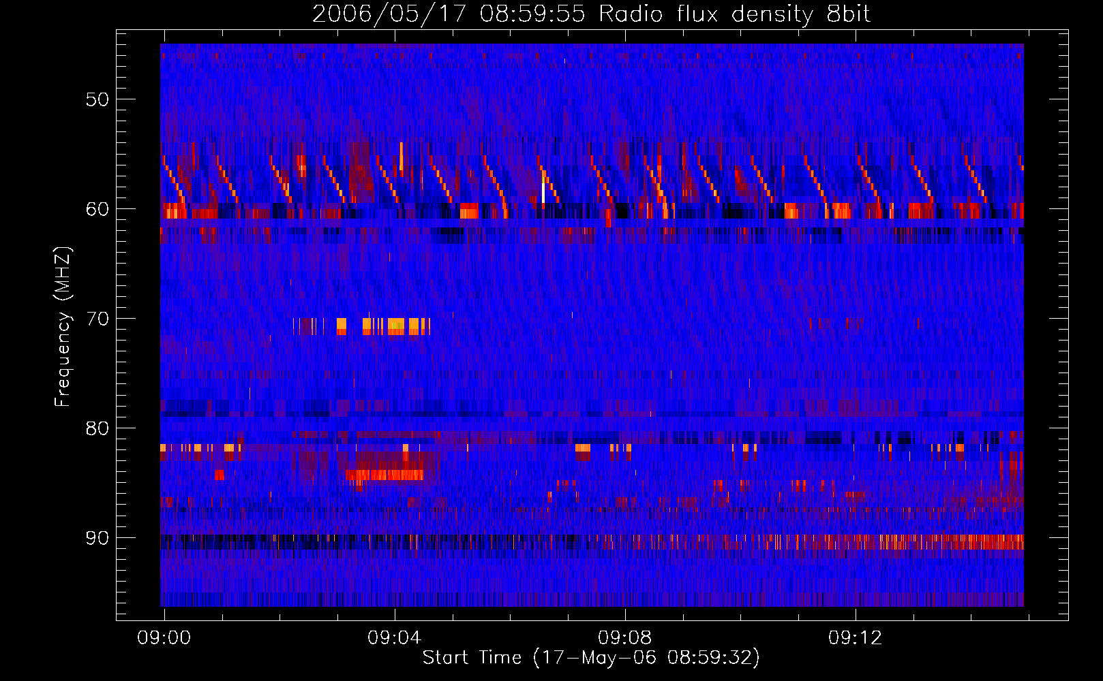Click the red emission band near 84 MHz
The image size is (1103, 681).
click(x=384, y=475)
